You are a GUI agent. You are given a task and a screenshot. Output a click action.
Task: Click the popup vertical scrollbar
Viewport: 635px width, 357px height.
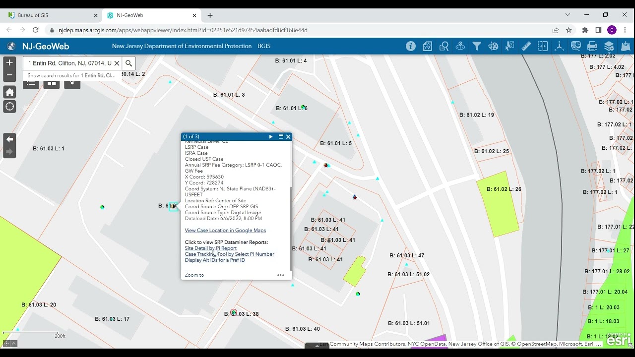[291, 229]
